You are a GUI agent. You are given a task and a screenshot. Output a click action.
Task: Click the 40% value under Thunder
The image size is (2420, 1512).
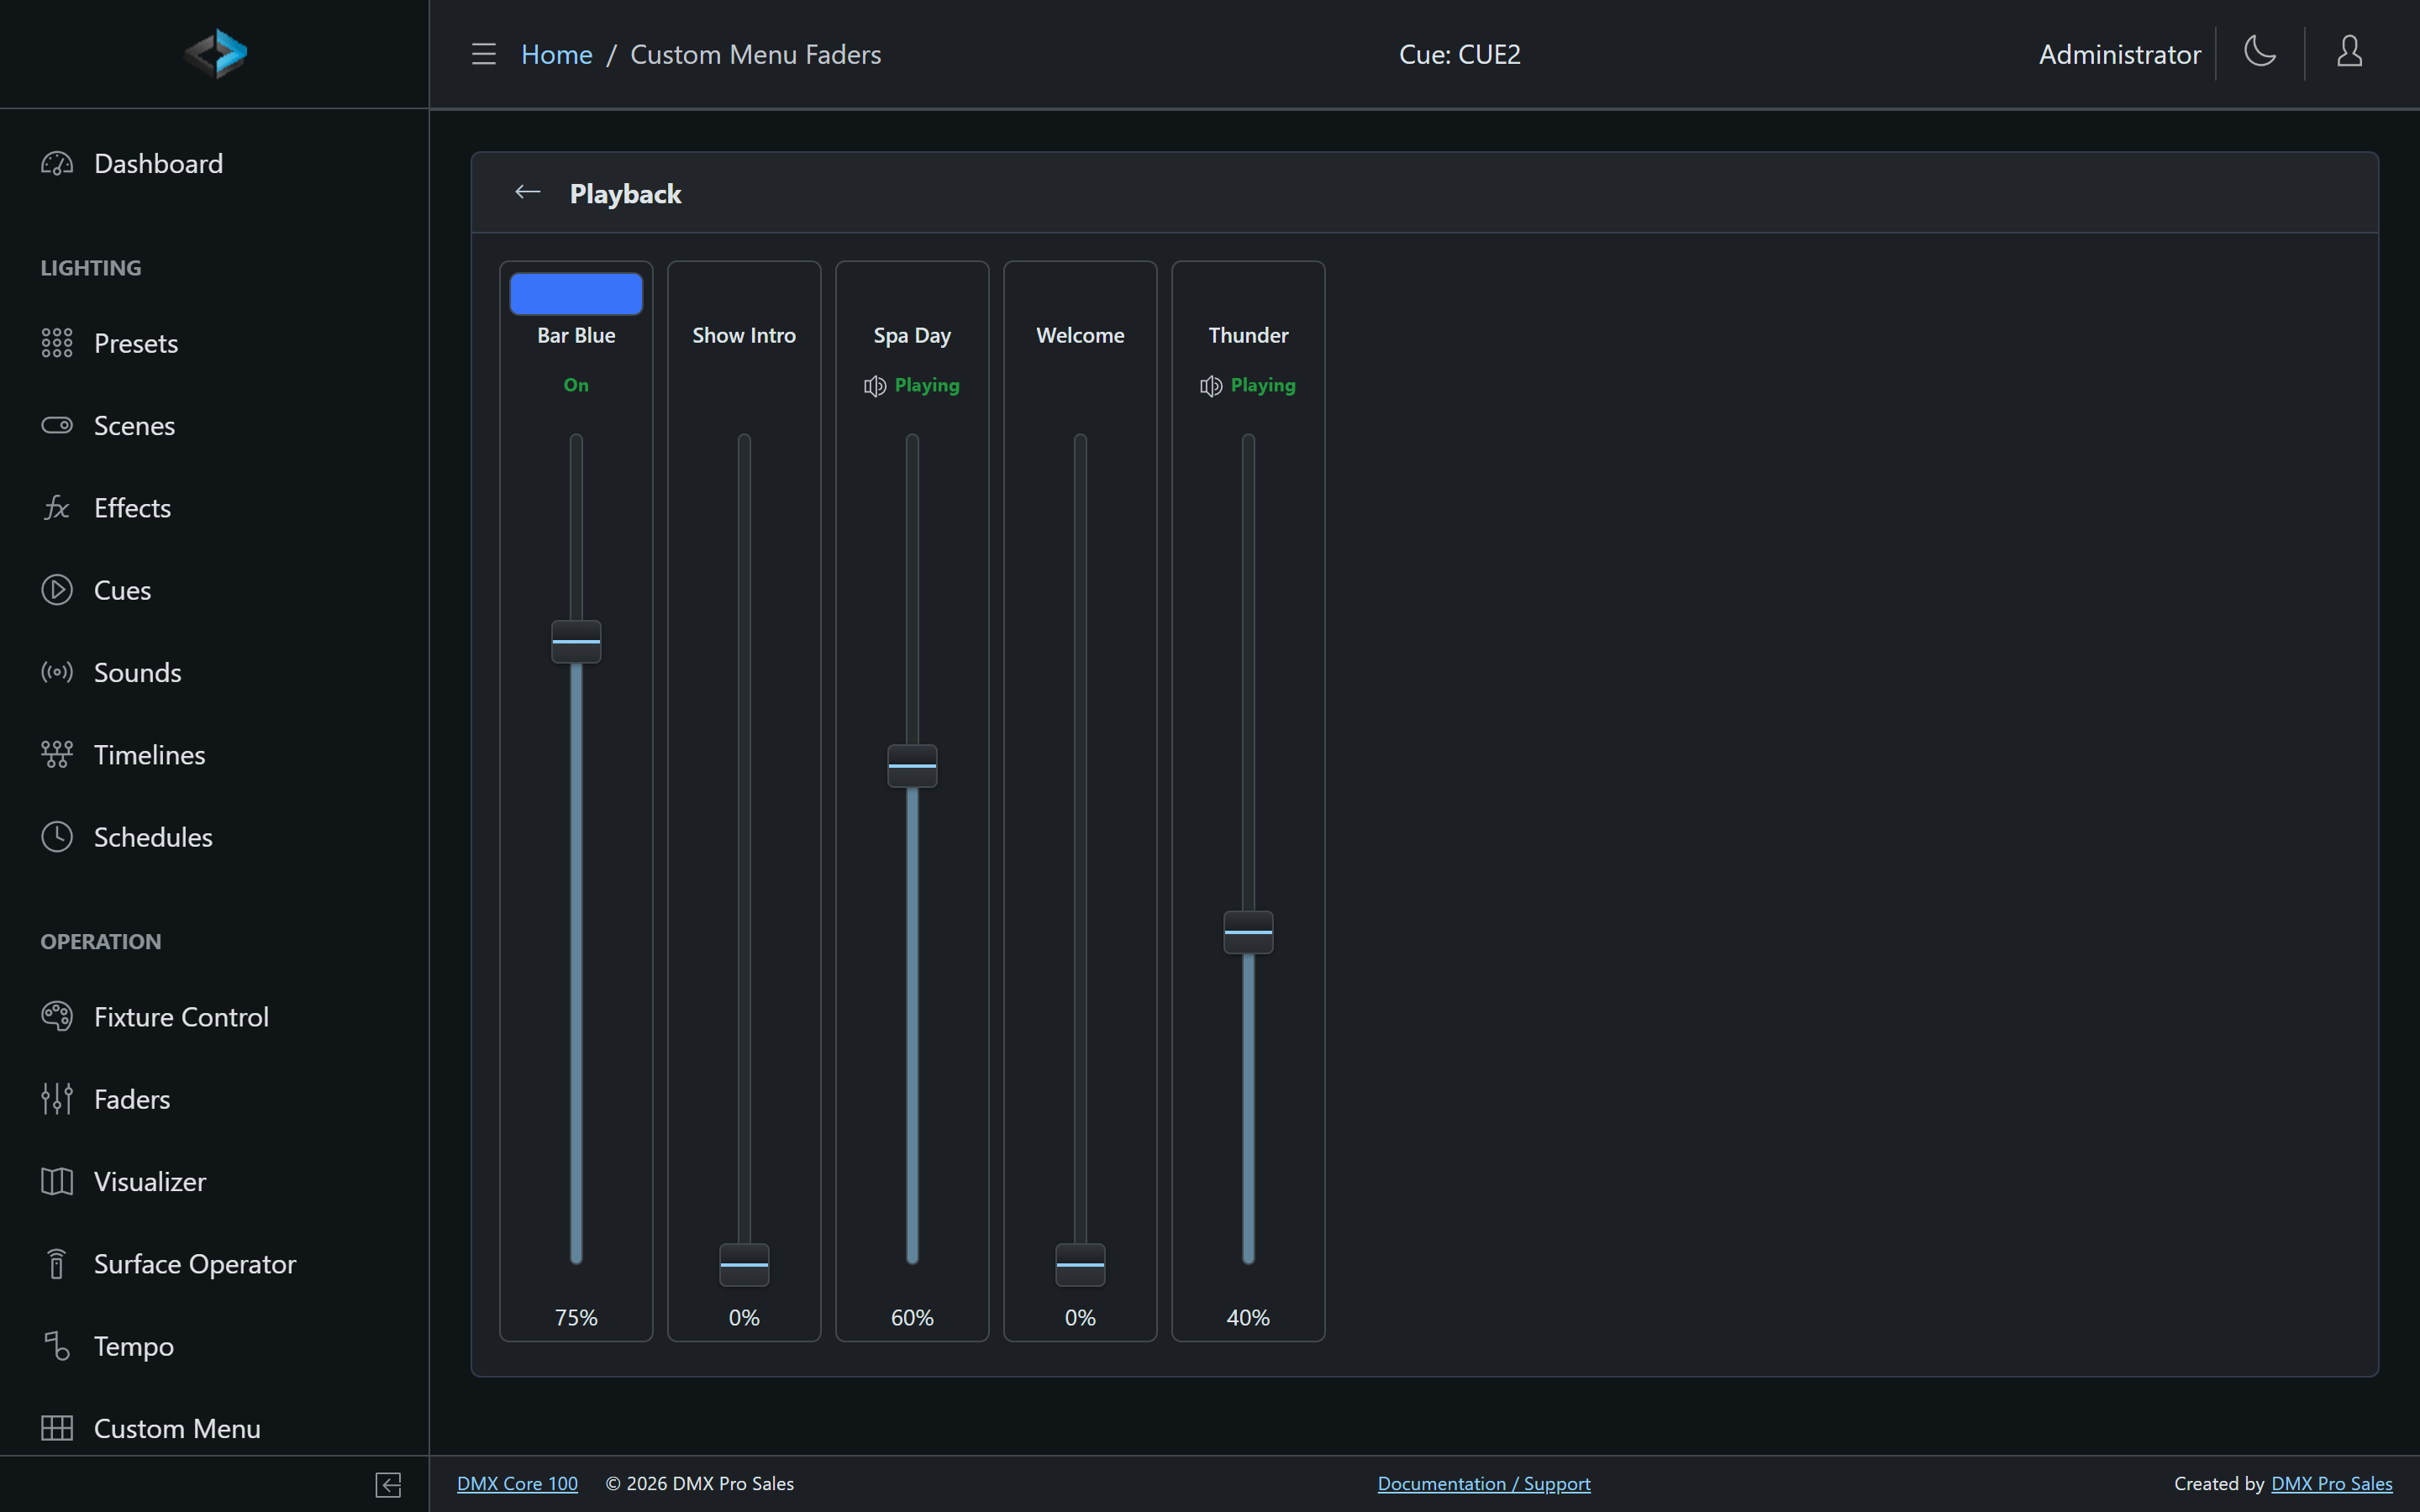(1248, 1318)
